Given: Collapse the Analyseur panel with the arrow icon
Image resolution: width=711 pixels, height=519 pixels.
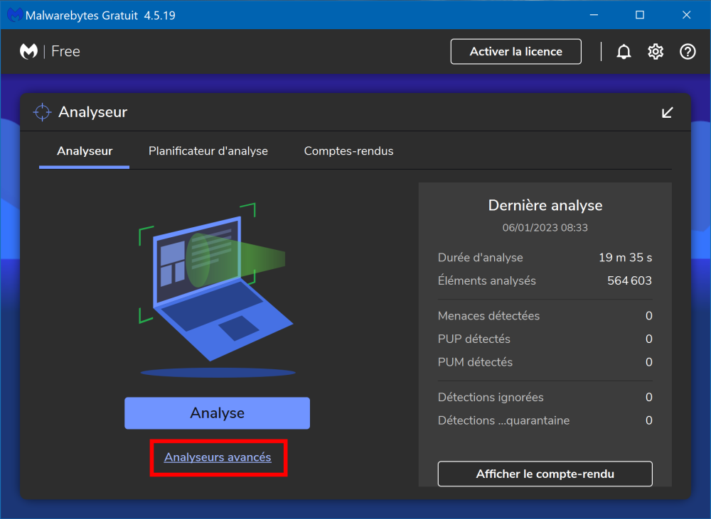Looking at the screenshot, I should pyautogui.click(x=667, y=112).
